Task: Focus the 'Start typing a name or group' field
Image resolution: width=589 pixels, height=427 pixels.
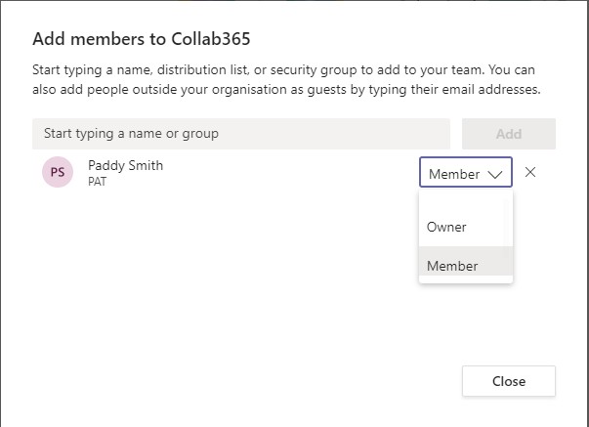Action: [x=241, y=134]
